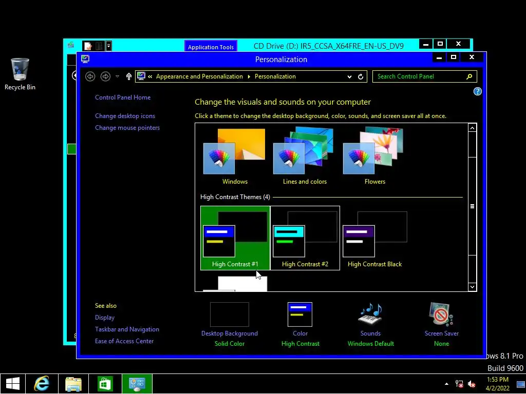526x394 pixels.
Task: Click Properties quick access icon in CD Drive window
Action: (88, 46)
